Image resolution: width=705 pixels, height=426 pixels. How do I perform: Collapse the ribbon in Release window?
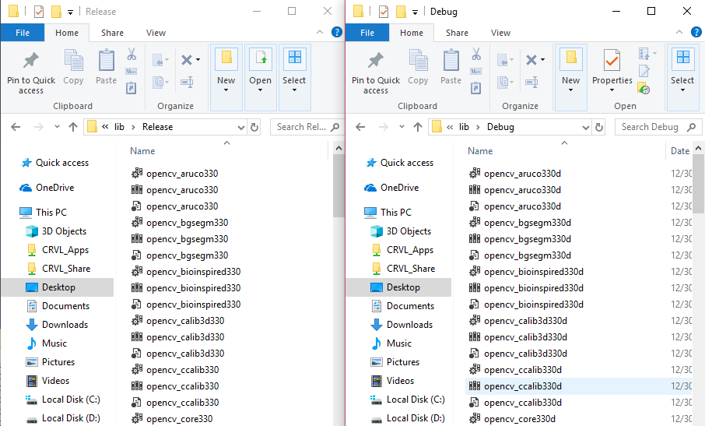(x=320, y=32)
